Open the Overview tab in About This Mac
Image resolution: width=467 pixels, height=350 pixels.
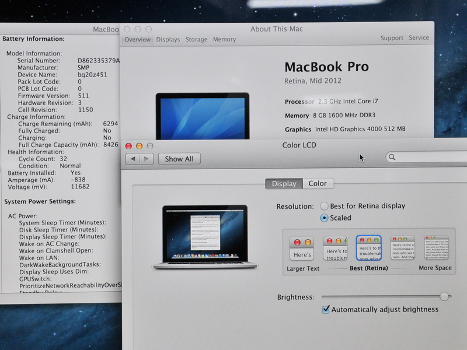click(x=137, y=40)
